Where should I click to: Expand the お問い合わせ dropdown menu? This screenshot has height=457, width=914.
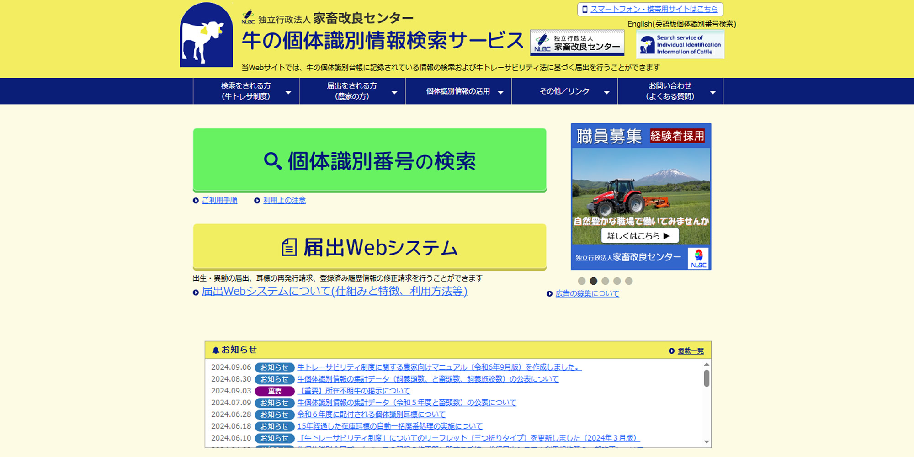point(670,91)
